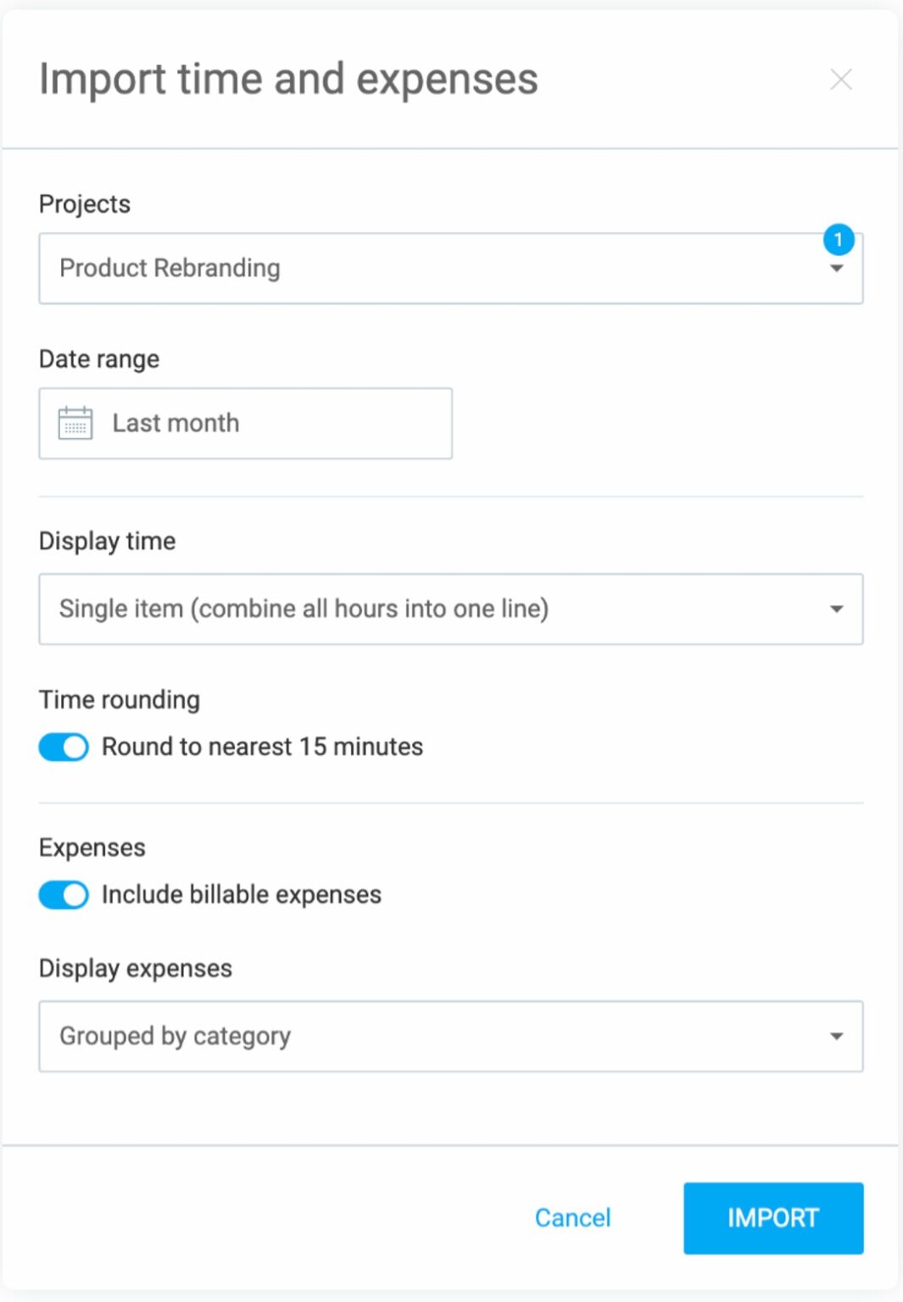This screenshot has height=1302, width=903.
Task: Cancel the import
Action: pos(572,1218)
